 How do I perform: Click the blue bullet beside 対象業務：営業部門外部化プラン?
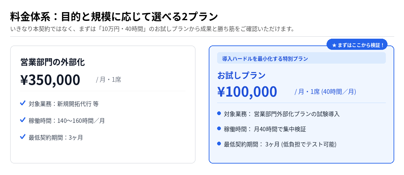219,113
